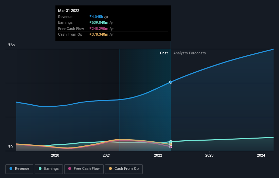Image resolution: width=279 pixels, height=178 pixels.
Task: Click the Free Cash Flow label in tooltip
Action: (71, 29)
